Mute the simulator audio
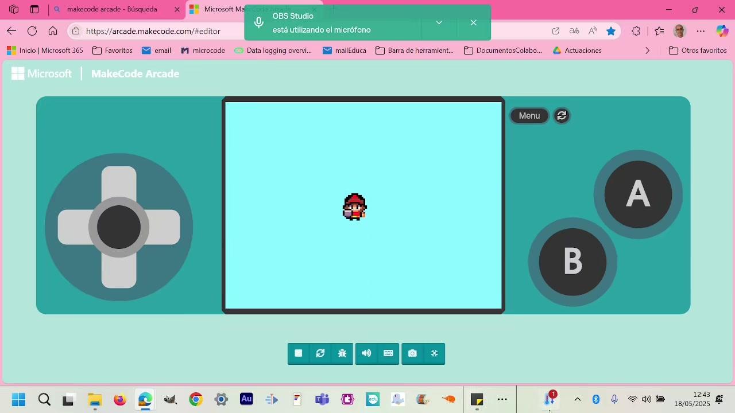The image size is (735, 413). (x=366, y=353)
